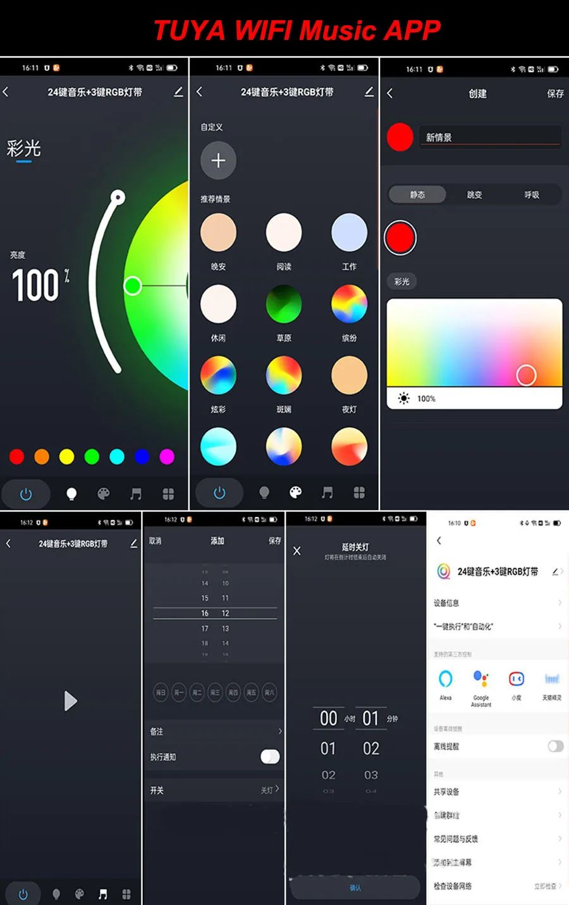Screen dimensions: 569x905
Task: Tap power icon on the 彩光 color wheel screen
Action: (26, 494)
